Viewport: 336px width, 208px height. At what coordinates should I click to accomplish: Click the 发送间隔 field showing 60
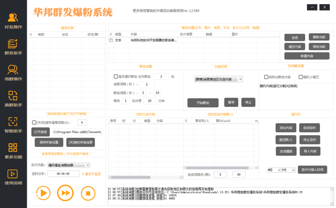tap(239, 174)
